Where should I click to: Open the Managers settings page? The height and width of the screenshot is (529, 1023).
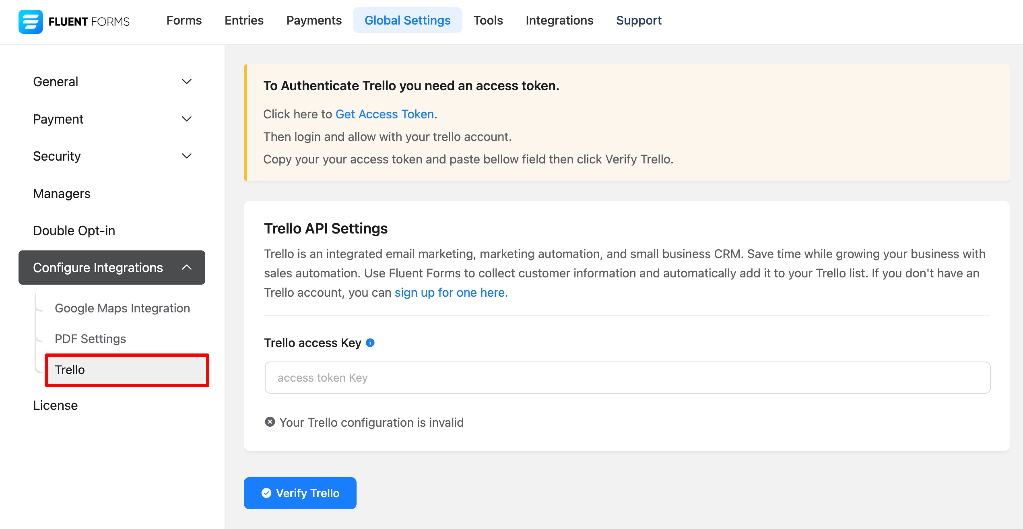[62, 194]
